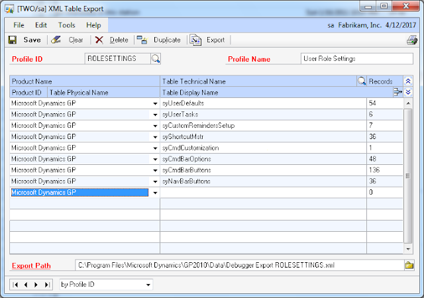The height and width of the screenshot is (298, 424).
Task: Click the Save floppy disk icon
Action: (13, 40)
